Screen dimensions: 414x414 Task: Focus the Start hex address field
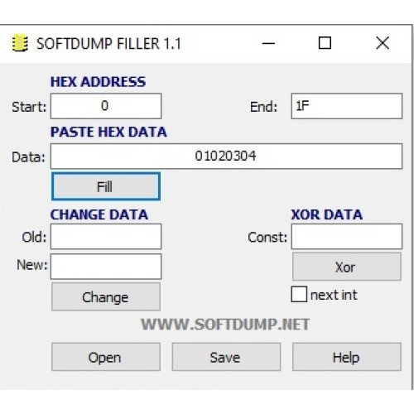[106, 106]
